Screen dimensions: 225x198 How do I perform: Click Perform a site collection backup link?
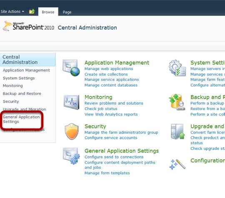click(207, 115)
